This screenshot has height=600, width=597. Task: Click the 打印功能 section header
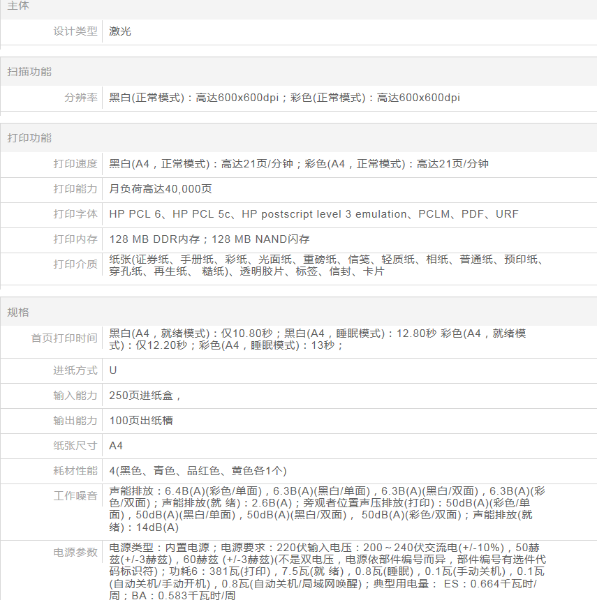coord(29,138)
